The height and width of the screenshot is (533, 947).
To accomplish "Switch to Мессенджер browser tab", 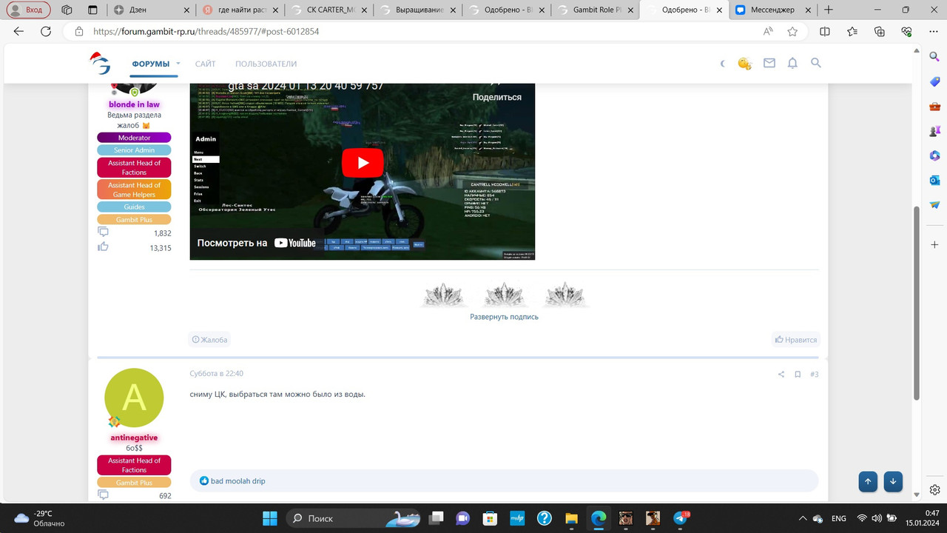I will pyautogui.click(x=773, y=10).
